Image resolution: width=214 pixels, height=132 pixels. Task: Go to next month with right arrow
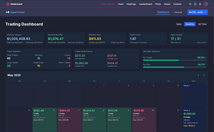tap(204, 75)
